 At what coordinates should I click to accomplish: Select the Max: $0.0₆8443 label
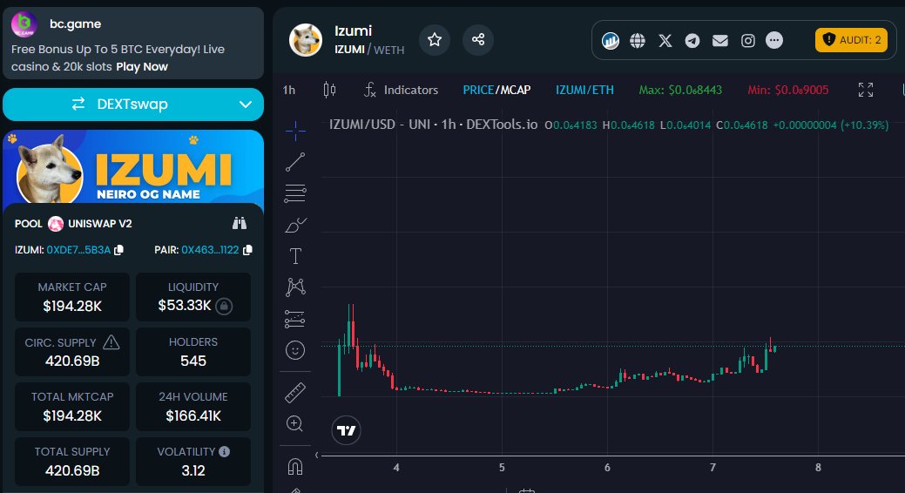tap(680, 90)
